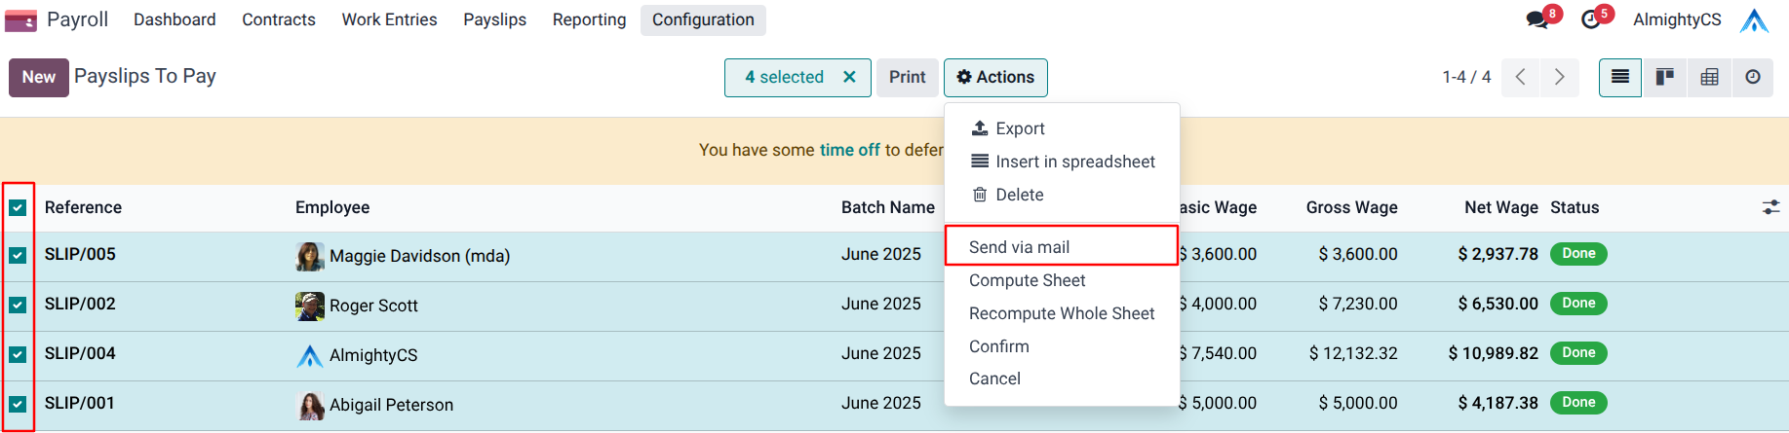Follow the time off link
This screenshot has height=433, width=1789.
tap(849, 150)
